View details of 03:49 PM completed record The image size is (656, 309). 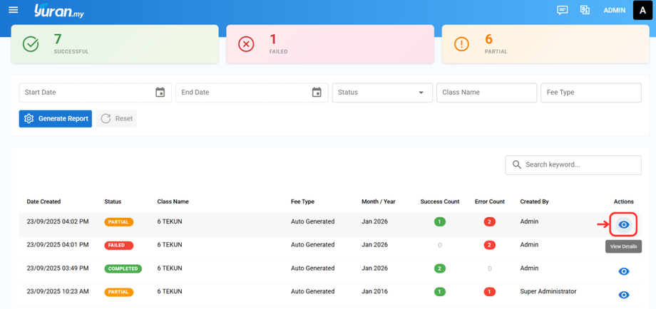point(624,271)
